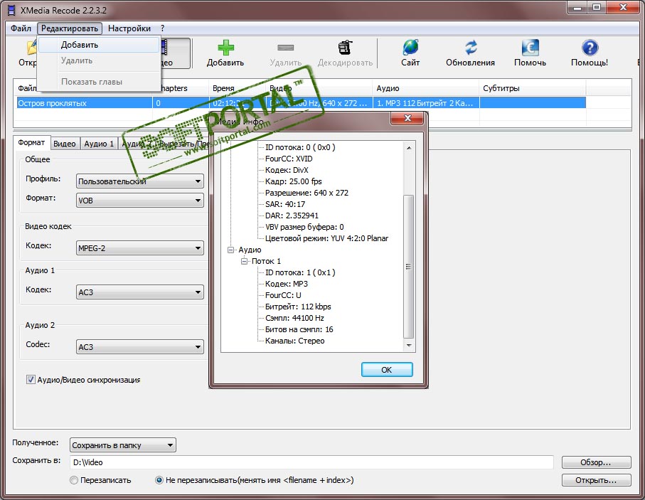Switch to the Аудио 1 tab
The width and height of the screenshot is (645, 500).
[x=99, y=144]
